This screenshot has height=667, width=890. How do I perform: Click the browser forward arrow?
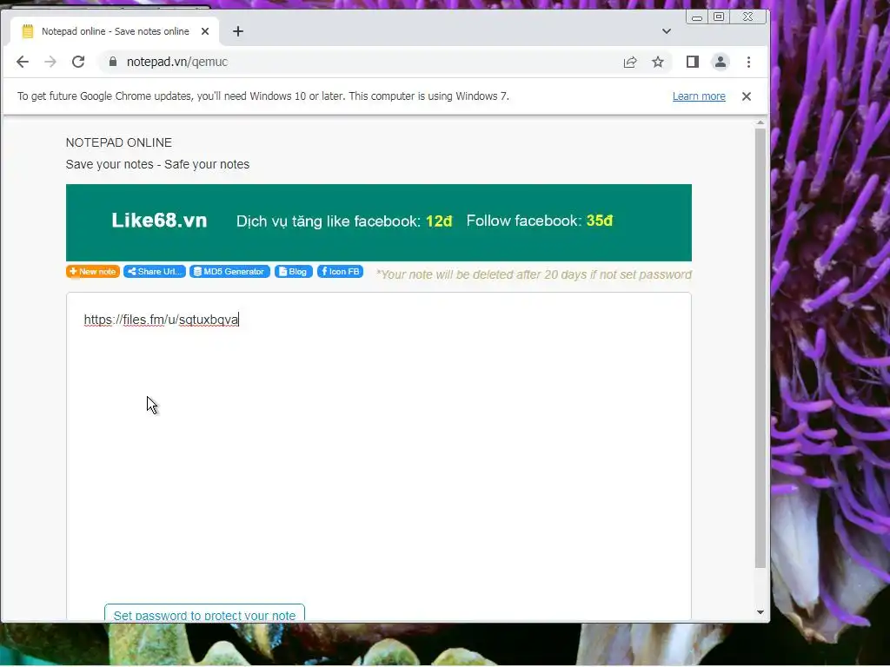[x=50, y=62]
